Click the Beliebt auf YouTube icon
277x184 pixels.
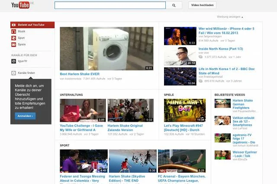click(x=13, y=25)
